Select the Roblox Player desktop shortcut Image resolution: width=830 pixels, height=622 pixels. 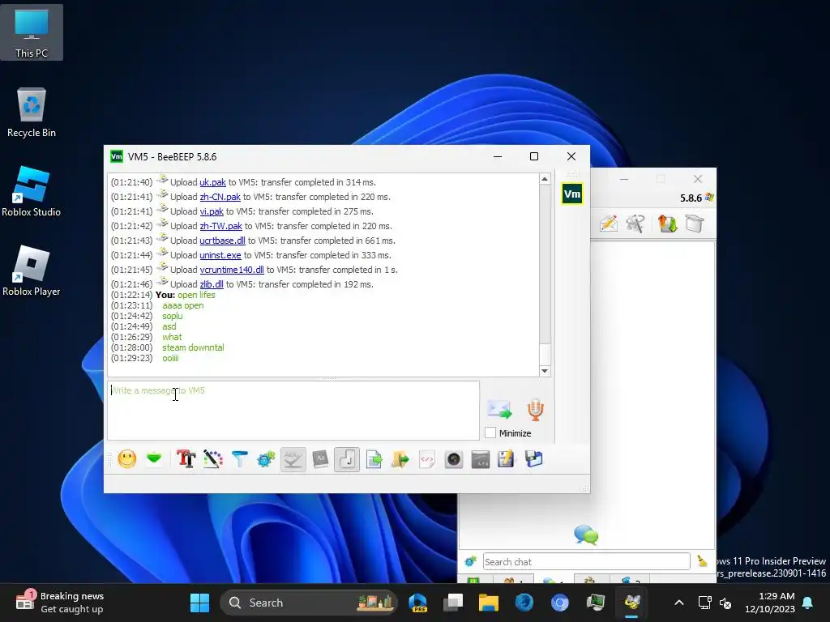click(32, 271)
